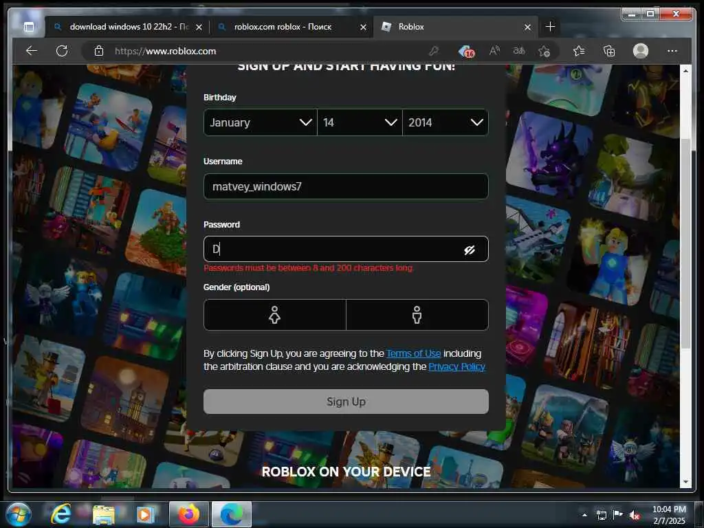This screenshot has width=704, height=528.
Task: Click the Username field matvey_windows7
Action: click(x=346, y=186)
